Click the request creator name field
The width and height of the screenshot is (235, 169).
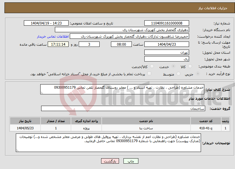coord(129,36)
